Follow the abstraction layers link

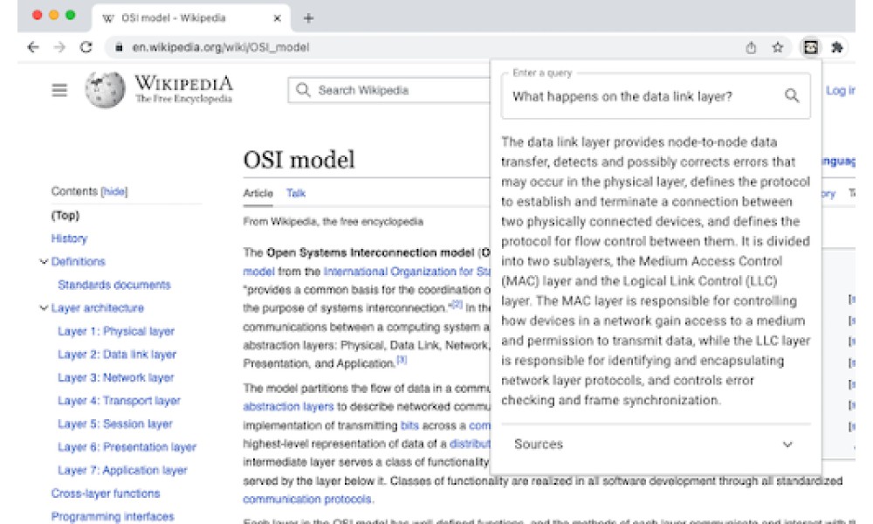tap(288, 406)
